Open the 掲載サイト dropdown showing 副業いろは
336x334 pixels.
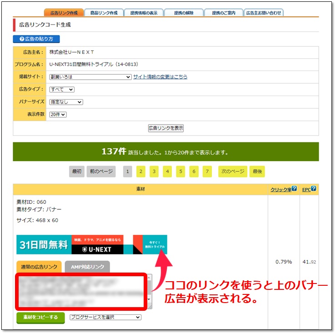pyautogui.click(x=90, y=77)
